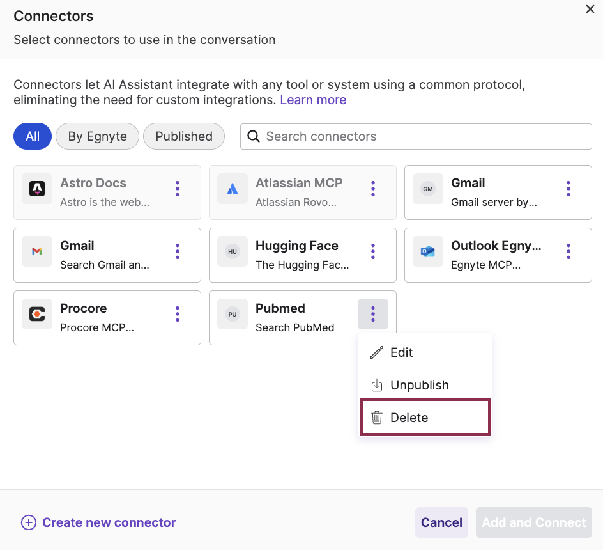Open the Procore three-dot menu

(177, 314)
